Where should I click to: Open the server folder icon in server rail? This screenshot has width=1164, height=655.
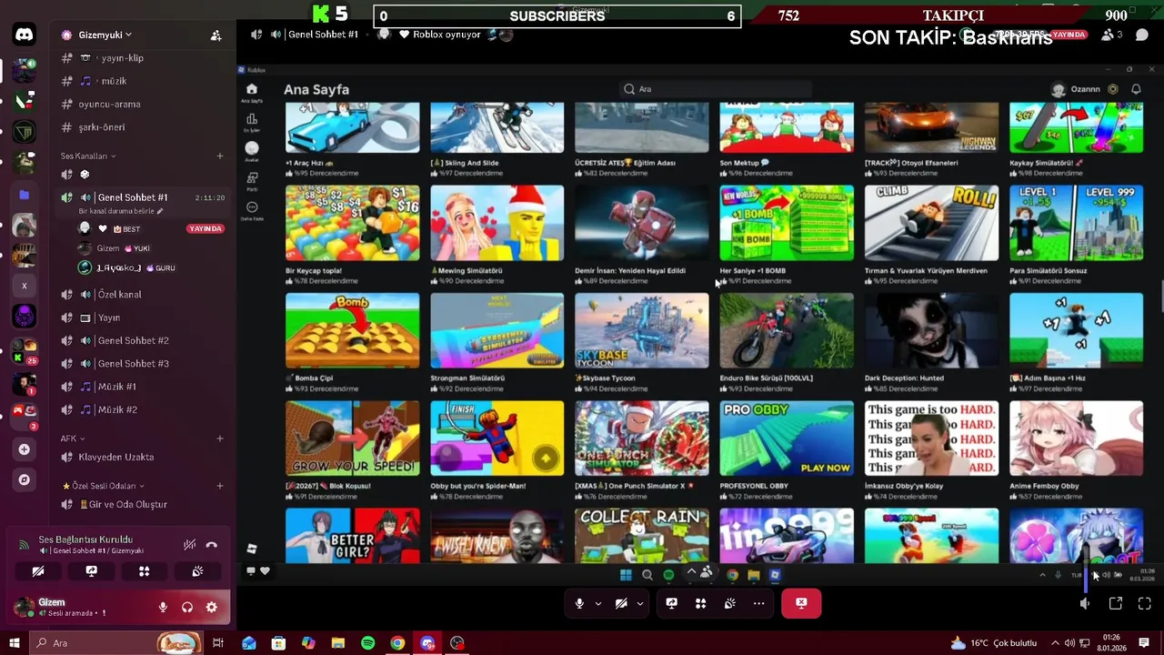coord(25,195)
